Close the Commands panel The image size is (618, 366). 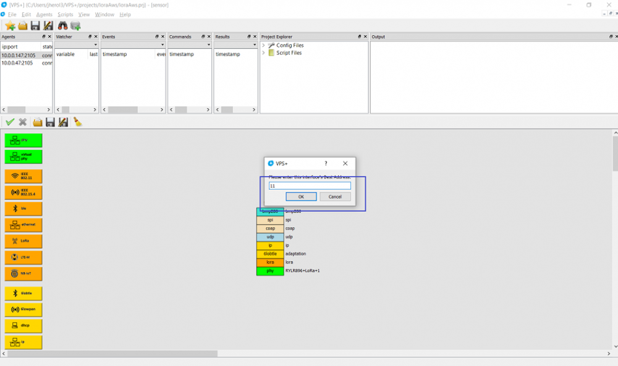pos(209,36)
